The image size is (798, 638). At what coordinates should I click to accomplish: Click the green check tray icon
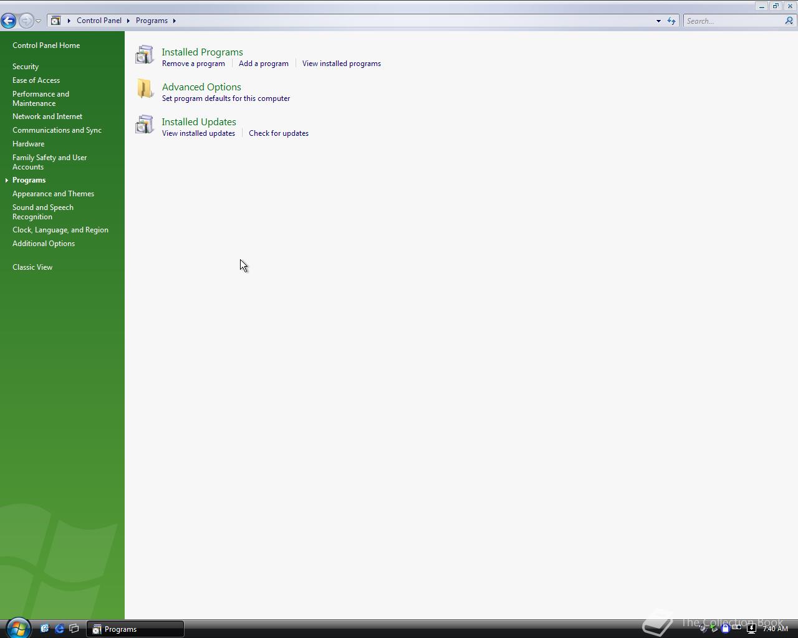point(714,629)
